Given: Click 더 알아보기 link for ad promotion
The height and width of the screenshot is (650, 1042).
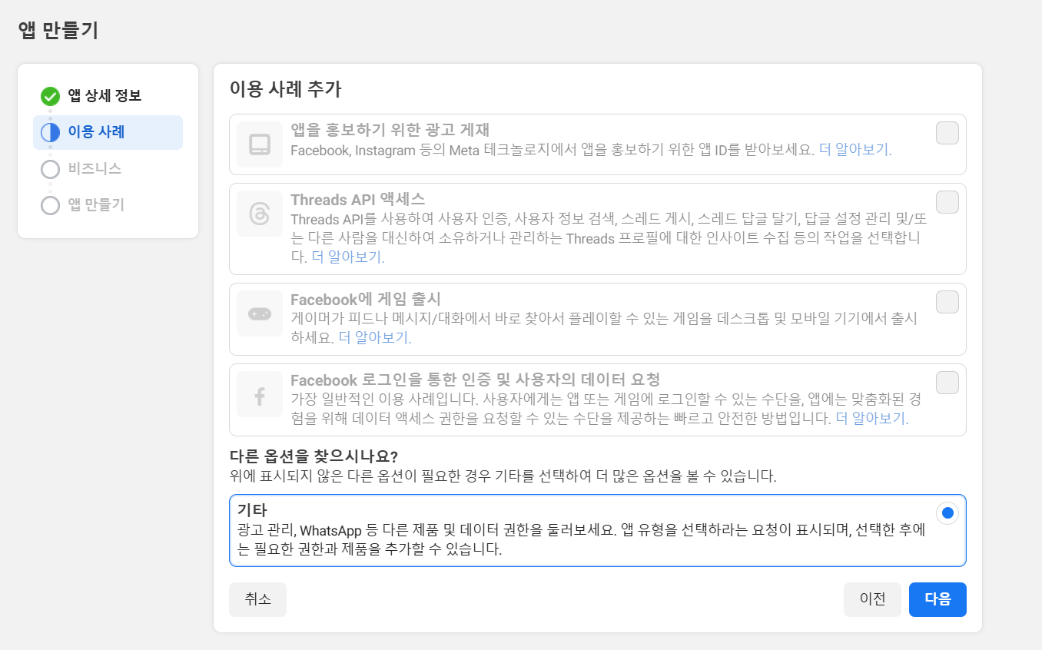Looking at the screenshot, I should pos(855,150).
